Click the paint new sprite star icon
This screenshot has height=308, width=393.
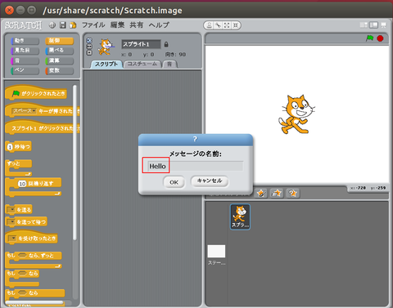[x=261, y=193]
